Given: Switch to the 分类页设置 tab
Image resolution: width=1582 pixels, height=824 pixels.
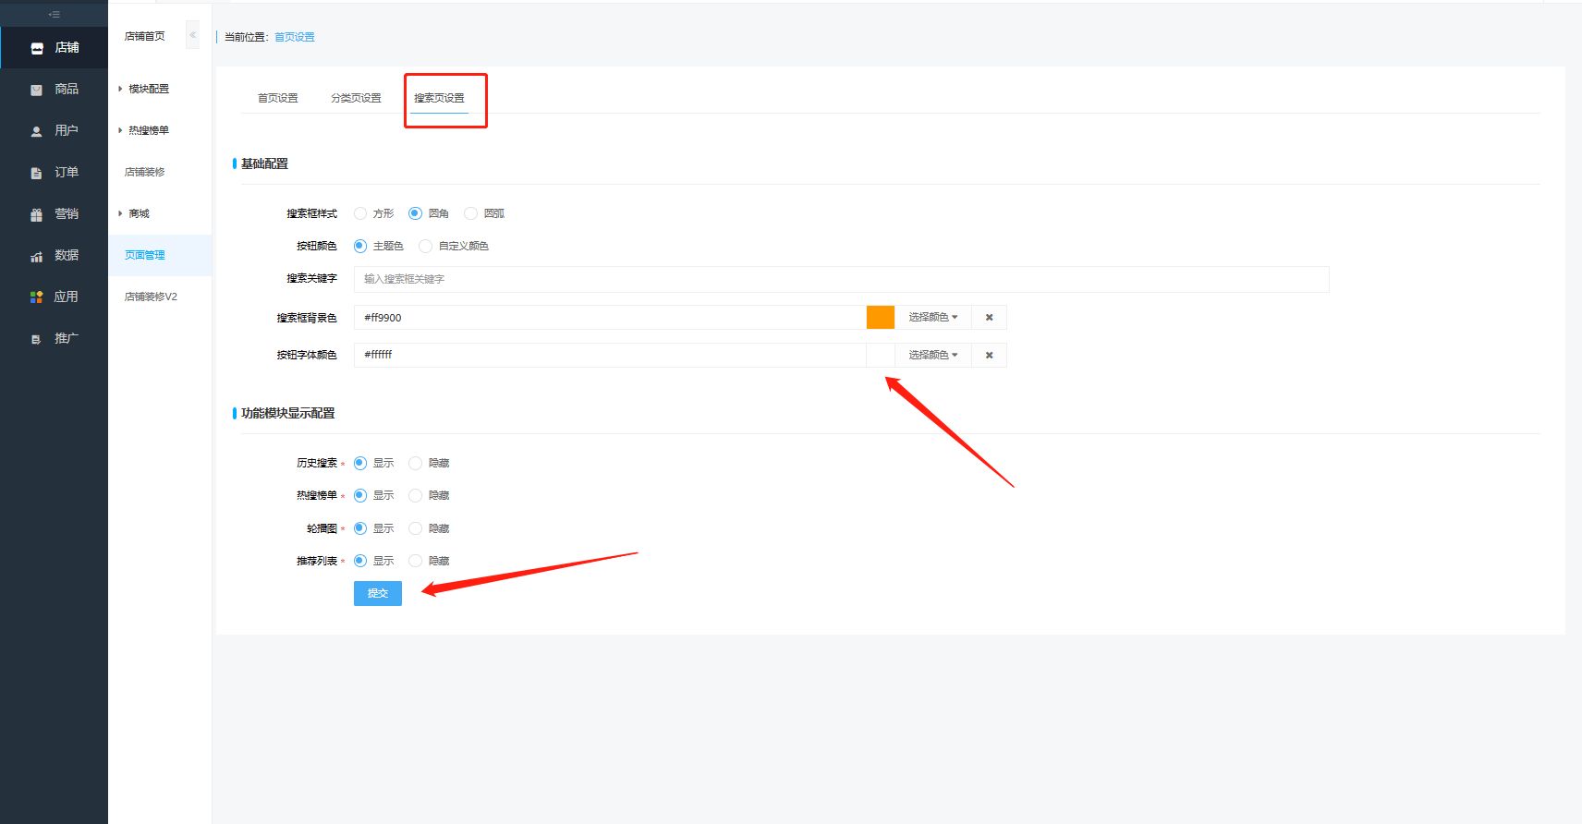Looking at the screenshot, I should 356,98.
